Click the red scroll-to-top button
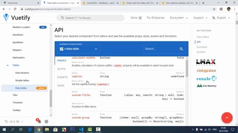 click(227, 117)
